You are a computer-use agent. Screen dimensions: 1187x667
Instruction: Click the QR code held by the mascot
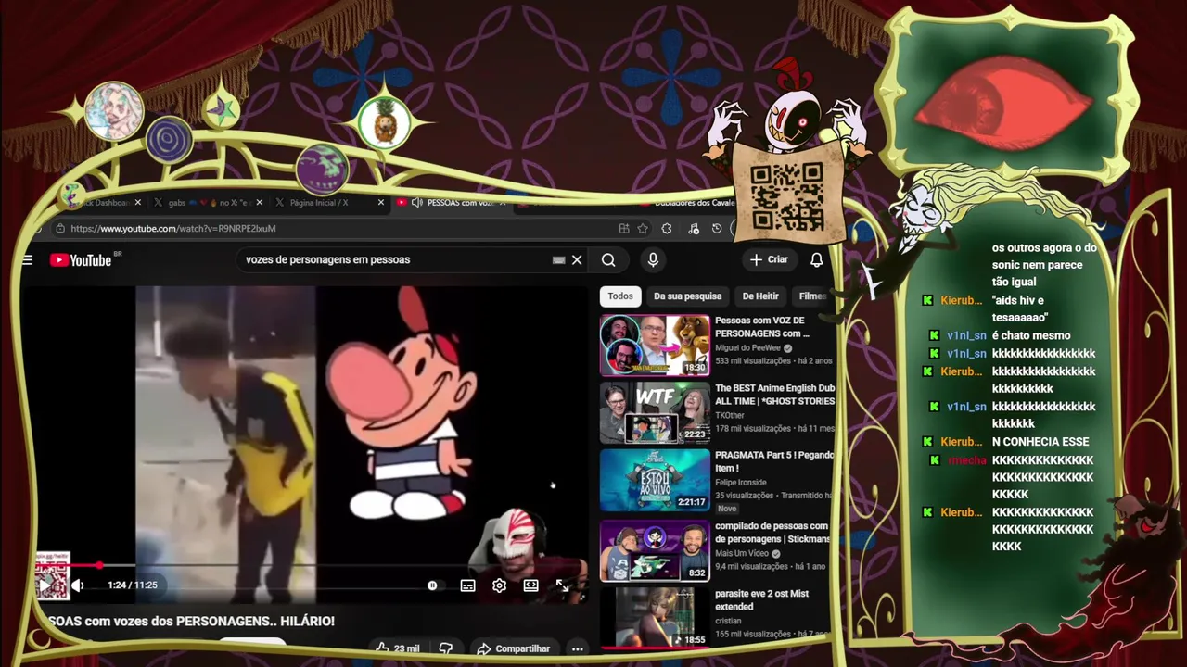click(786, 196)
